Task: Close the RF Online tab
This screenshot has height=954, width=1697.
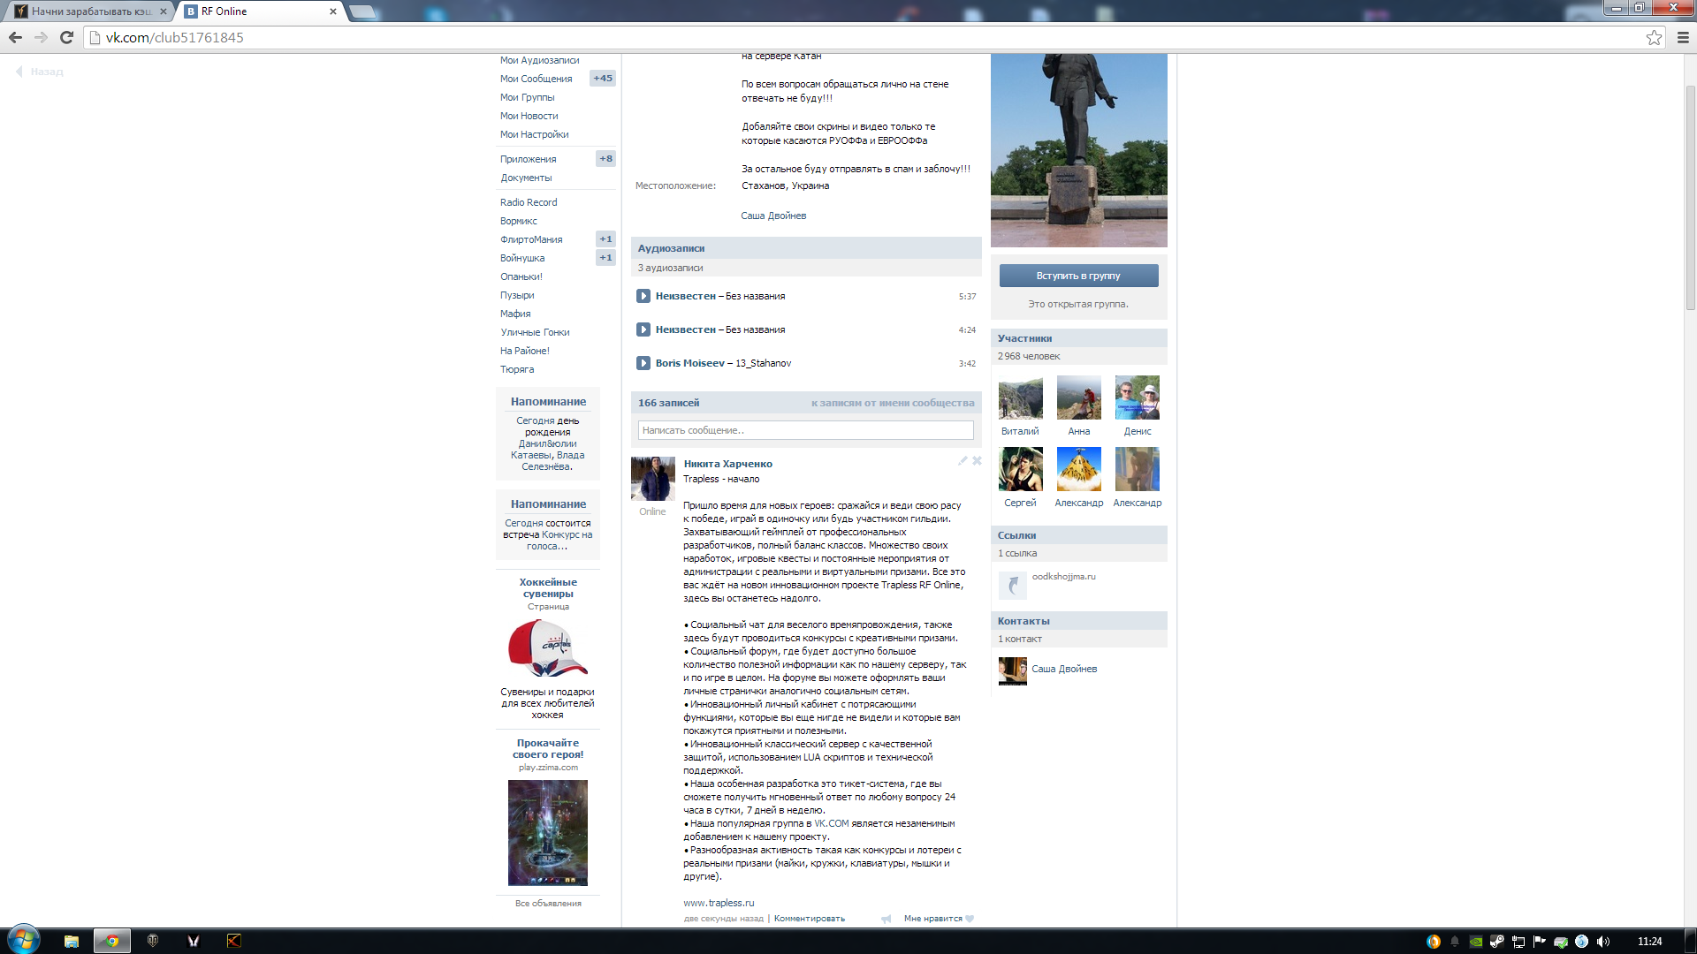Action: tap(333, 11)
